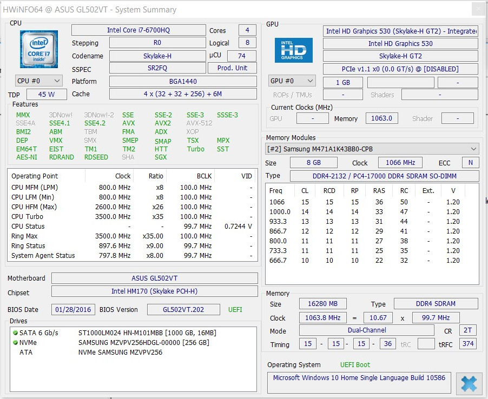Click the BIOS Date 01/28/2016 field

tap(73, 310)
